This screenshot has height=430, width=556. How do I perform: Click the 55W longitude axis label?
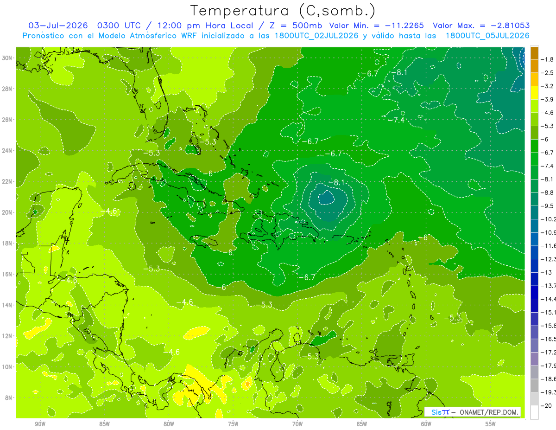(491, 424)
